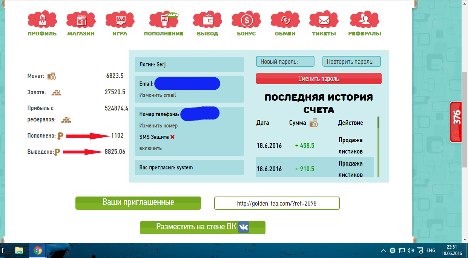
Task: Click the action center notification icon
Action: coord(419,250)
